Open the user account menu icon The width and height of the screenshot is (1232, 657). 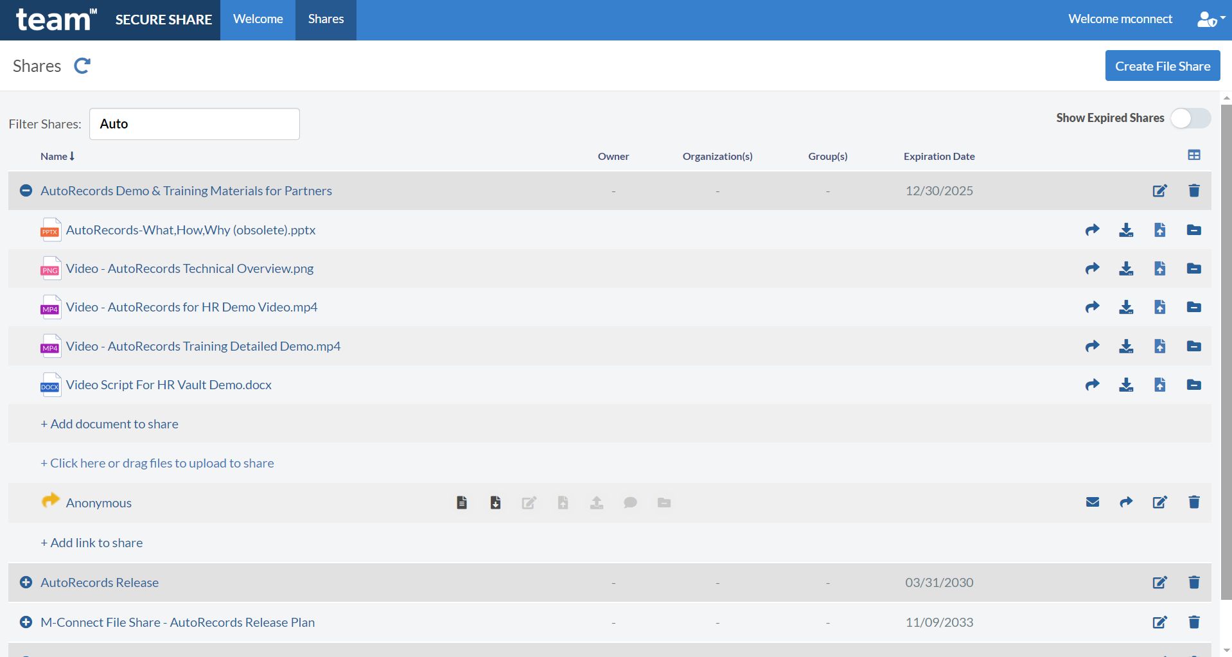click(1210, 19)
